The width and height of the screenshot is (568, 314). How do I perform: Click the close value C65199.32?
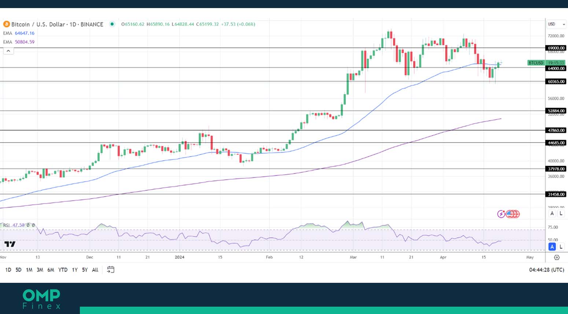pyautogui.click(x=207, y=24)
